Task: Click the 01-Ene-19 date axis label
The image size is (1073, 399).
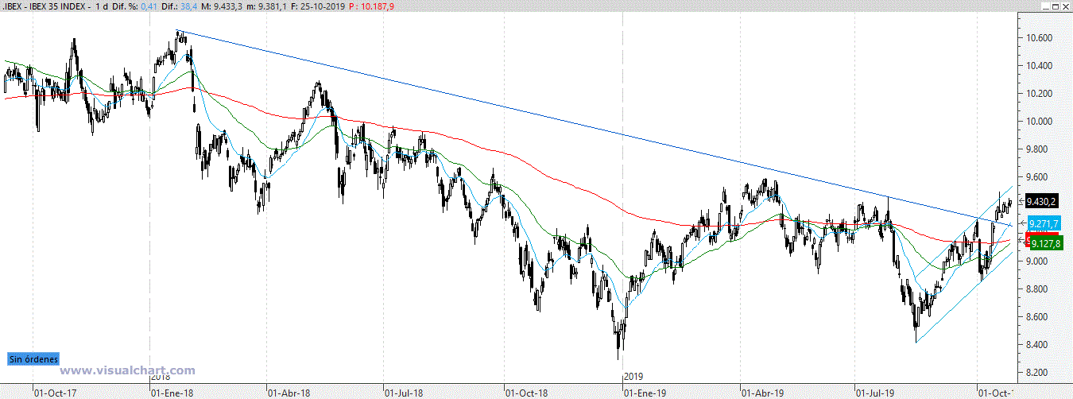Action: 645,393
